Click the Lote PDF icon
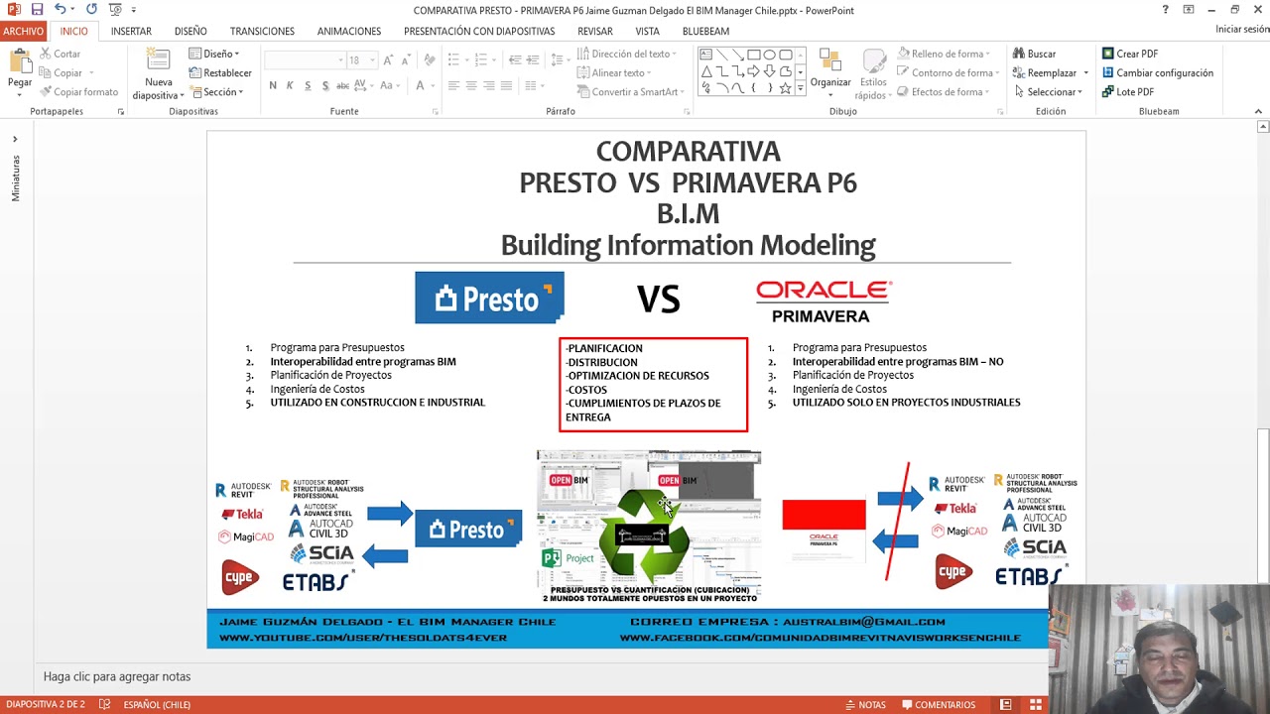The height and width of the screenshot is (714, 1270). click(1108, 91)
